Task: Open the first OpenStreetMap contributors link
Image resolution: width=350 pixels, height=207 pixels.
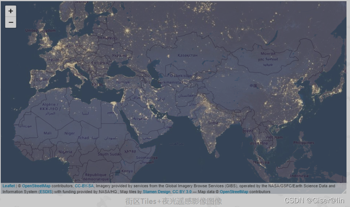Action: (x=36, y=186)
